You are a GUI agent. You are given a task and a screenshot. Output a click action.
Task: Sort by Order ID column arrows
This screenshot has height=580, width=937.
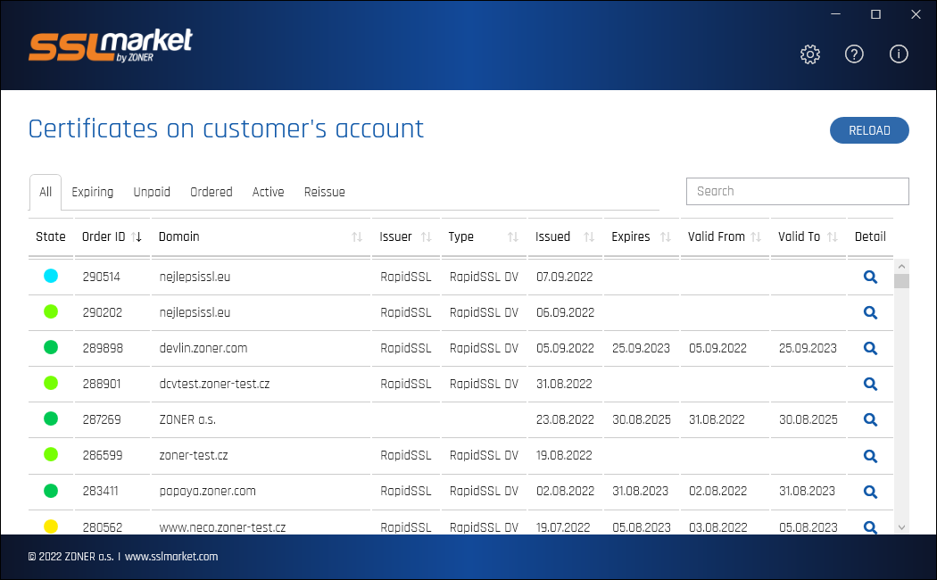(x=137, y=237)
